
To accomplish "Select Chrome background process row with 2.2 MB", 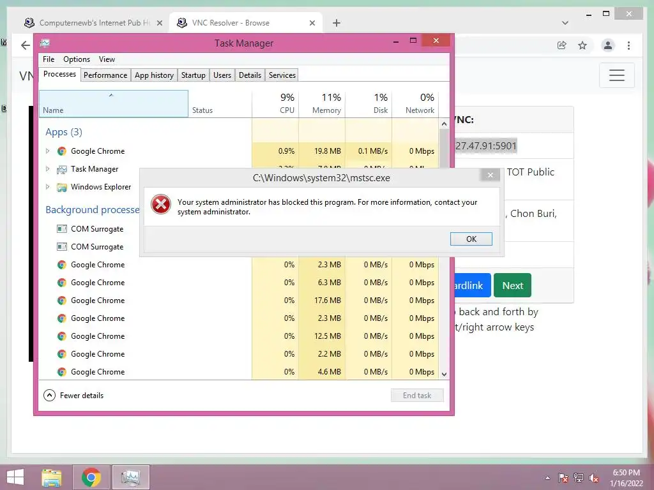I will point(239,353).
